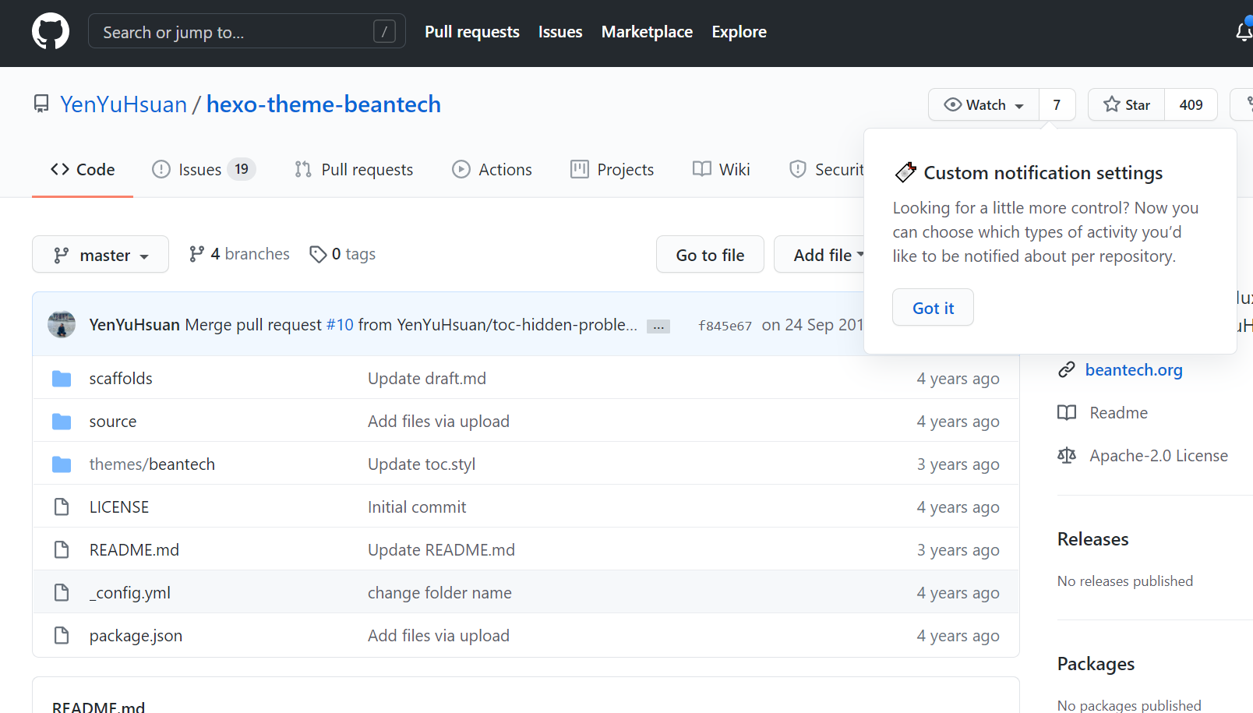
Task: Open the README.md file
Action: pos(134,550)
